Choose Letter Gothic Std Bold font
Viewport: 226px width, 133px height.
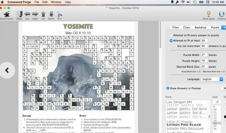click(186, 109)
